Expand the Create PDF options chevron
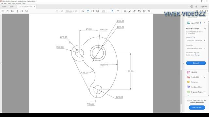Screen dimensions: 209x117 tap(204, 77)
